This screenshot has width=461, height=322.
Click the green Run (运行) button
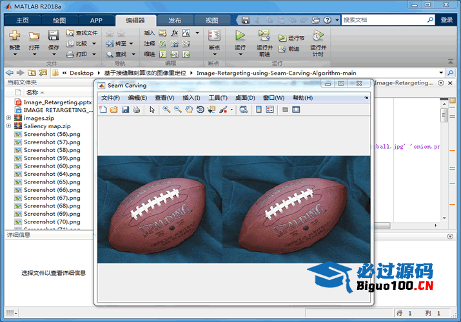pyautogui.click(x=240, y=37)
